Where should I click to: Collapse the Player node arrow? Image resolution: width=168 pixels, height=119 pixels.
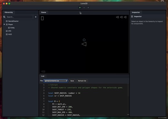tap(4, 25)
